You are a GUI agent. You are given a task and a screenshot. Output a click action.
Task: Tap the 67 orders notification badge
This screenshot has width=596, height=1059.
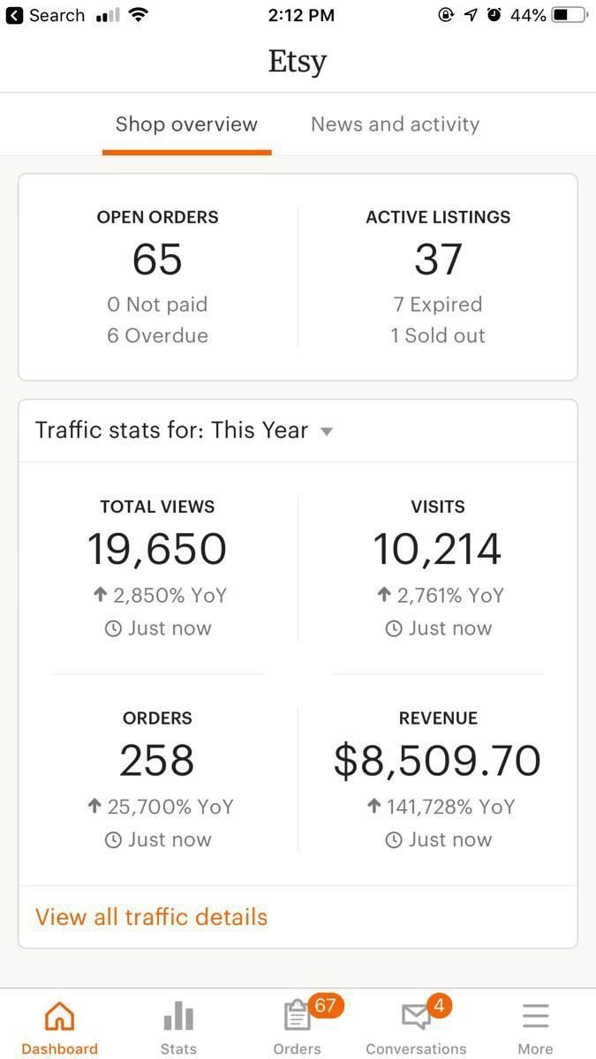325,1005
